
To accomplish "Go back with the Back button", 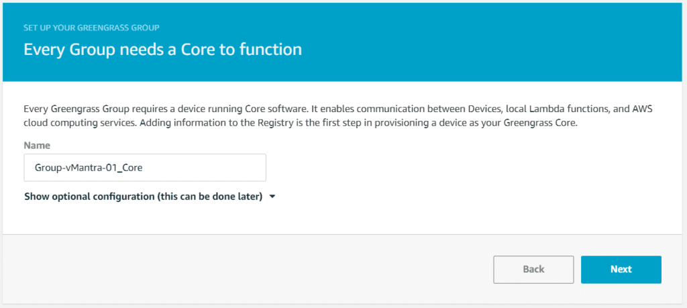I will pyautogui.click(x=533, y=269).
